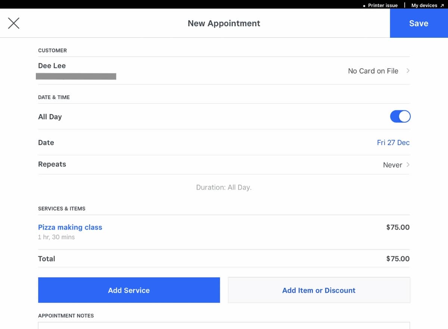
Task: Click the Date row label
Action: (46, 142)
